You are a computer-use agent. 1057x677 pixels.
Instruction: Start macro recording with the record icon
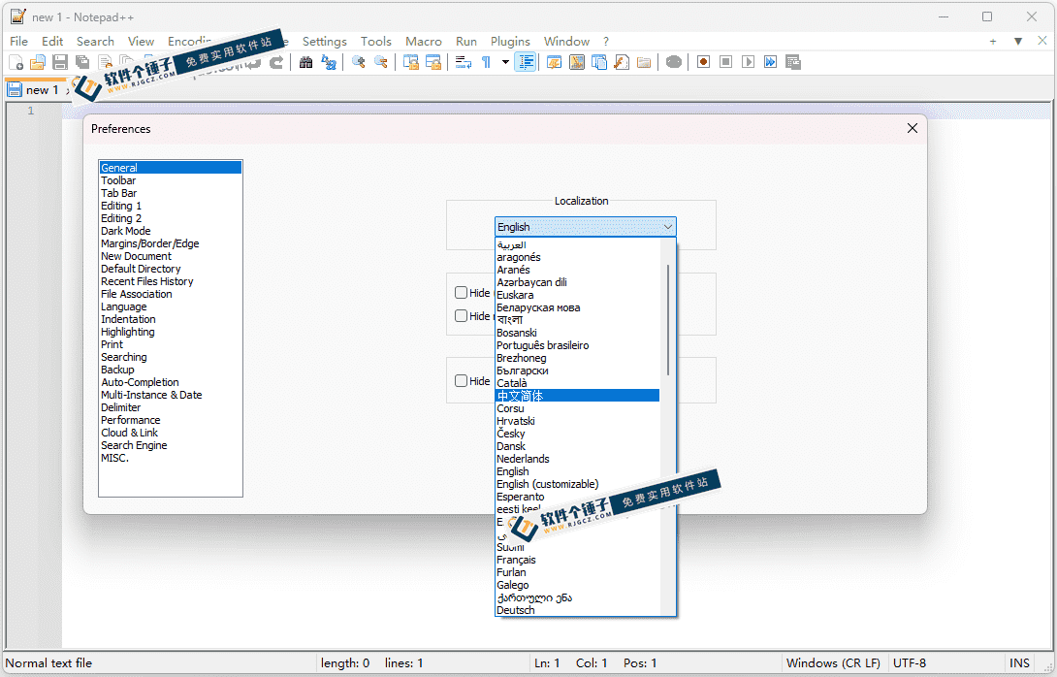pyautogui.click(x=703, y=62)
